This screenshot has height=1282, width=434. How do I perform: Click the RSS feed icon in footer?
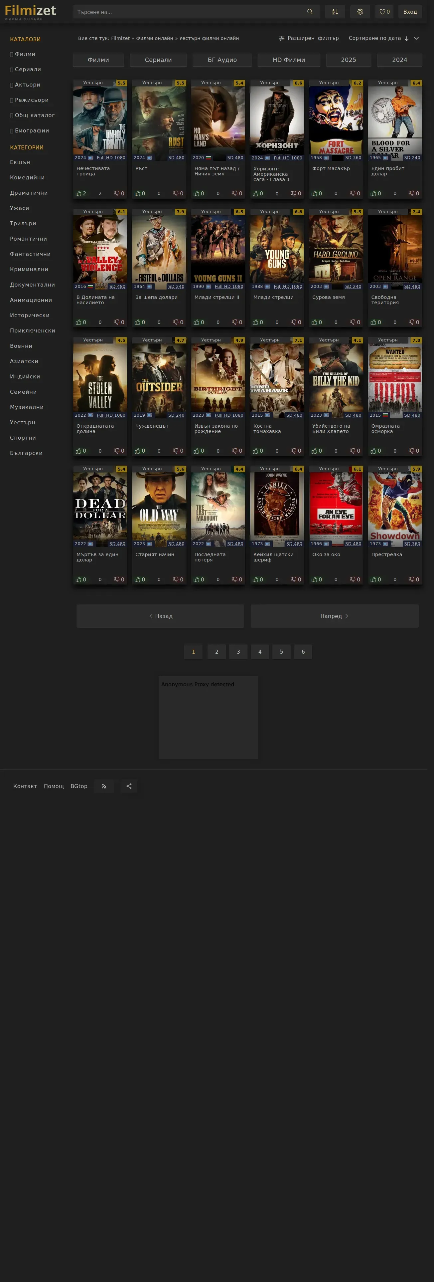(x=104, y=786)
